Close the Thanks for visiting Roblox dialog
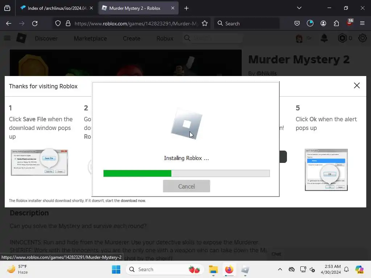Image resolution: width=371 pixels, height=278 pixels. coord(357,85)
